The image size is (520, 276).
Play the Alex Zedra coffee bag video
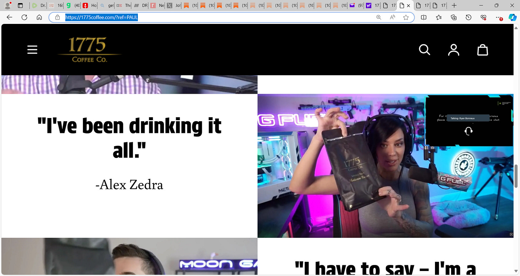pyautogui.click(x=386, y=166)
